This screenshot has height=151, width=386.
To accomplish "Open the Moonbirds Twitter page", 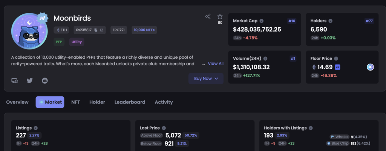I will (x=30, y=80).
